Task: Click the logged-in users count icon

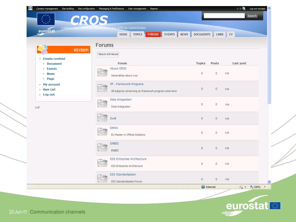Action: coord(244,8)
